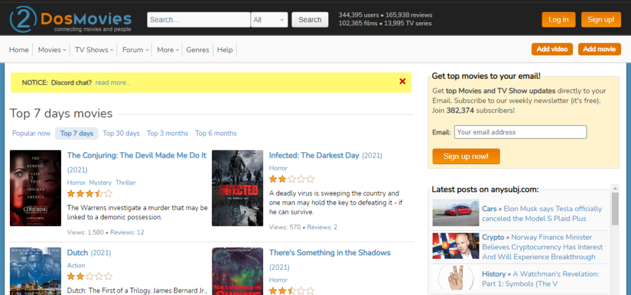The width and height of the screenshot is (631, 295).
Task: Open Reviews: 12 for The Conjuring
Action: click(x=127, y=233)
